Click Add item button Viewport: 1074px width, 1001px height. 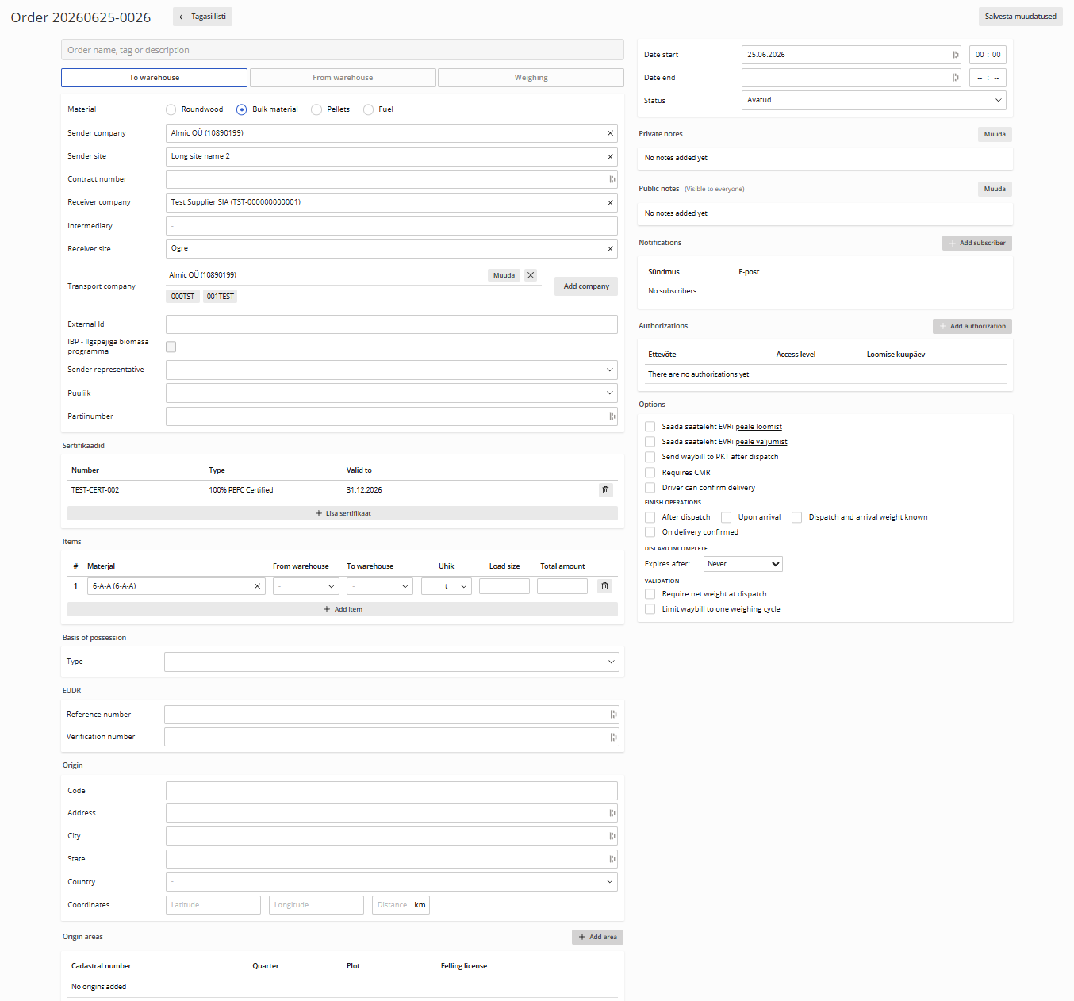click(343, 609)
